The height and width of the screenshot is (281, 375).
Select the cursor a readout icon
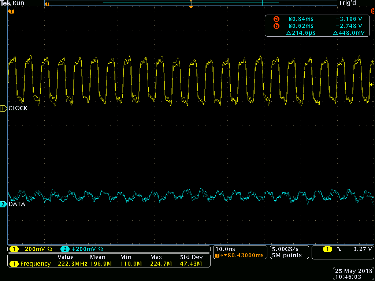click(x=276, y=19)
